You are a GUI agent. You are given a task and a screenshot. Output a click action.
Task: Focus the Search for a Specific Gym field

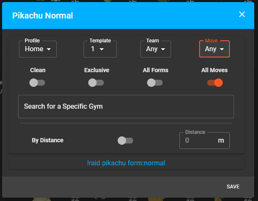click(x=126, y=107)
